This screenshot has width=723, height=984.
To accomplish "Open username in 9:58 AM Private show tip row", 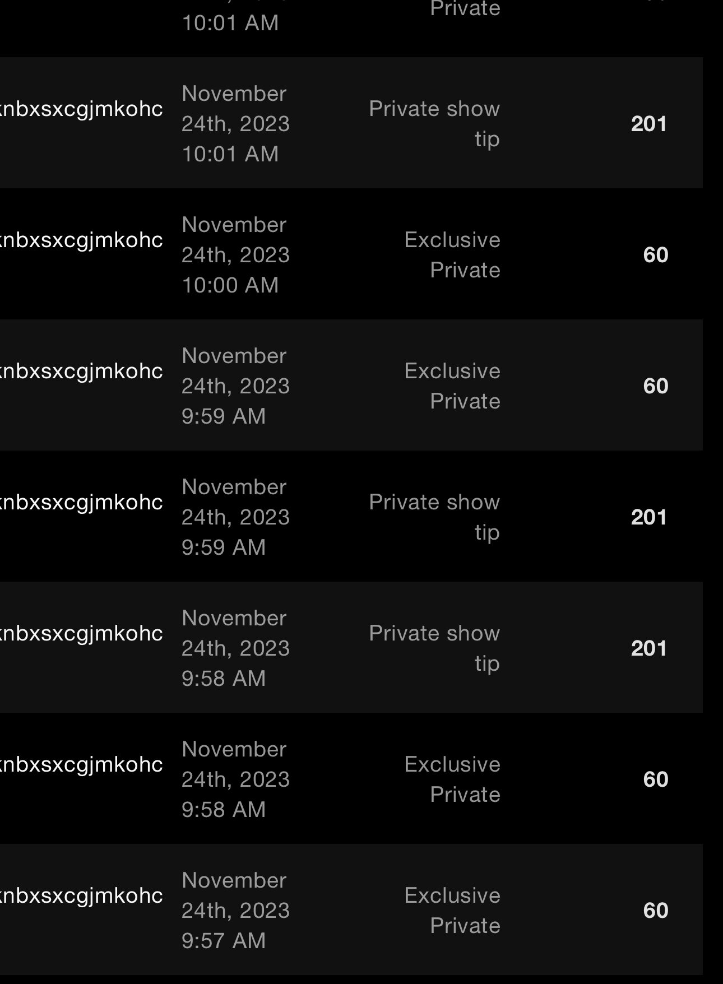I will coord(81,633).
